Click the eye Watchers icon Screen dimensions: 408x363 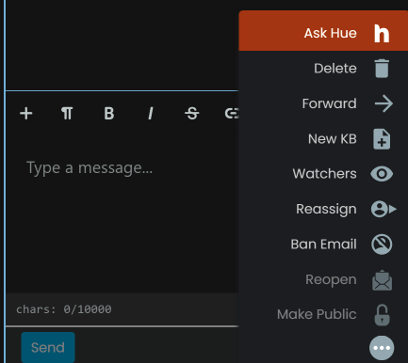(x=382, y=174)
